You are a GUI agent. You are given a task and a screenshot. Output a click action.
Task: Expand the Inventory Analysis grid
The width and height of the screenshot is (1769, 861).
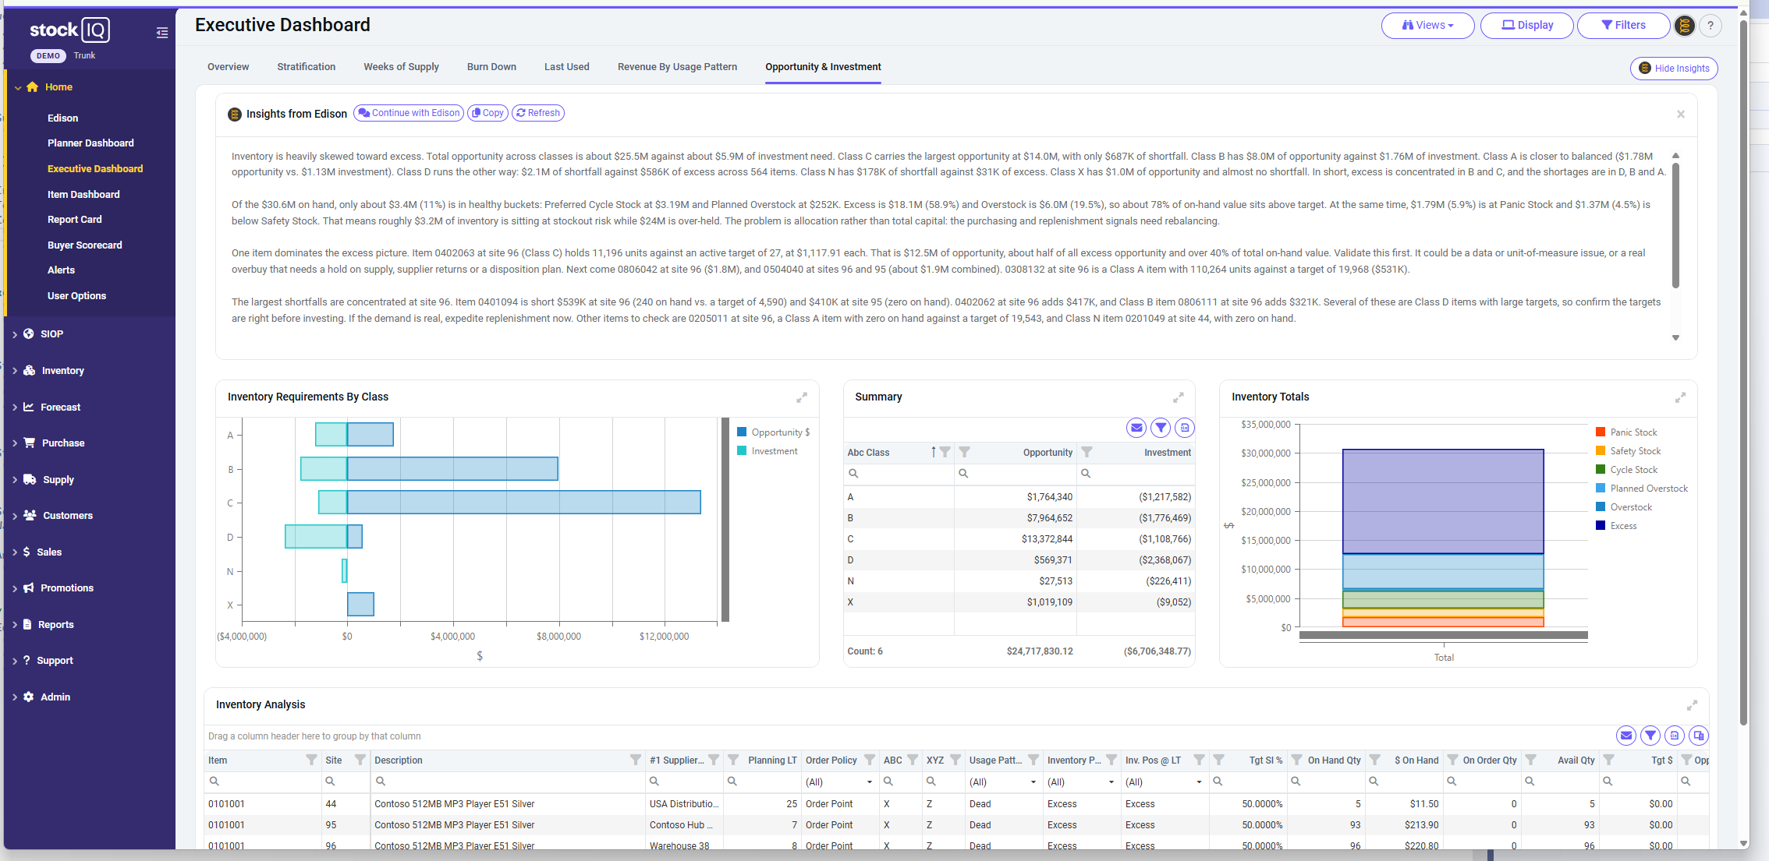point(1693,705)
